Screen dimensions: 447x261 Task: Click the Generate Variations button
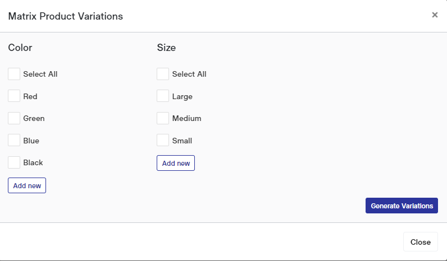pos(402,206)
